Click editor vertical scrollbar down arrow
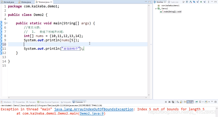Screen dimensions: 218x117 pyautogui.click(x=149, y=95)
